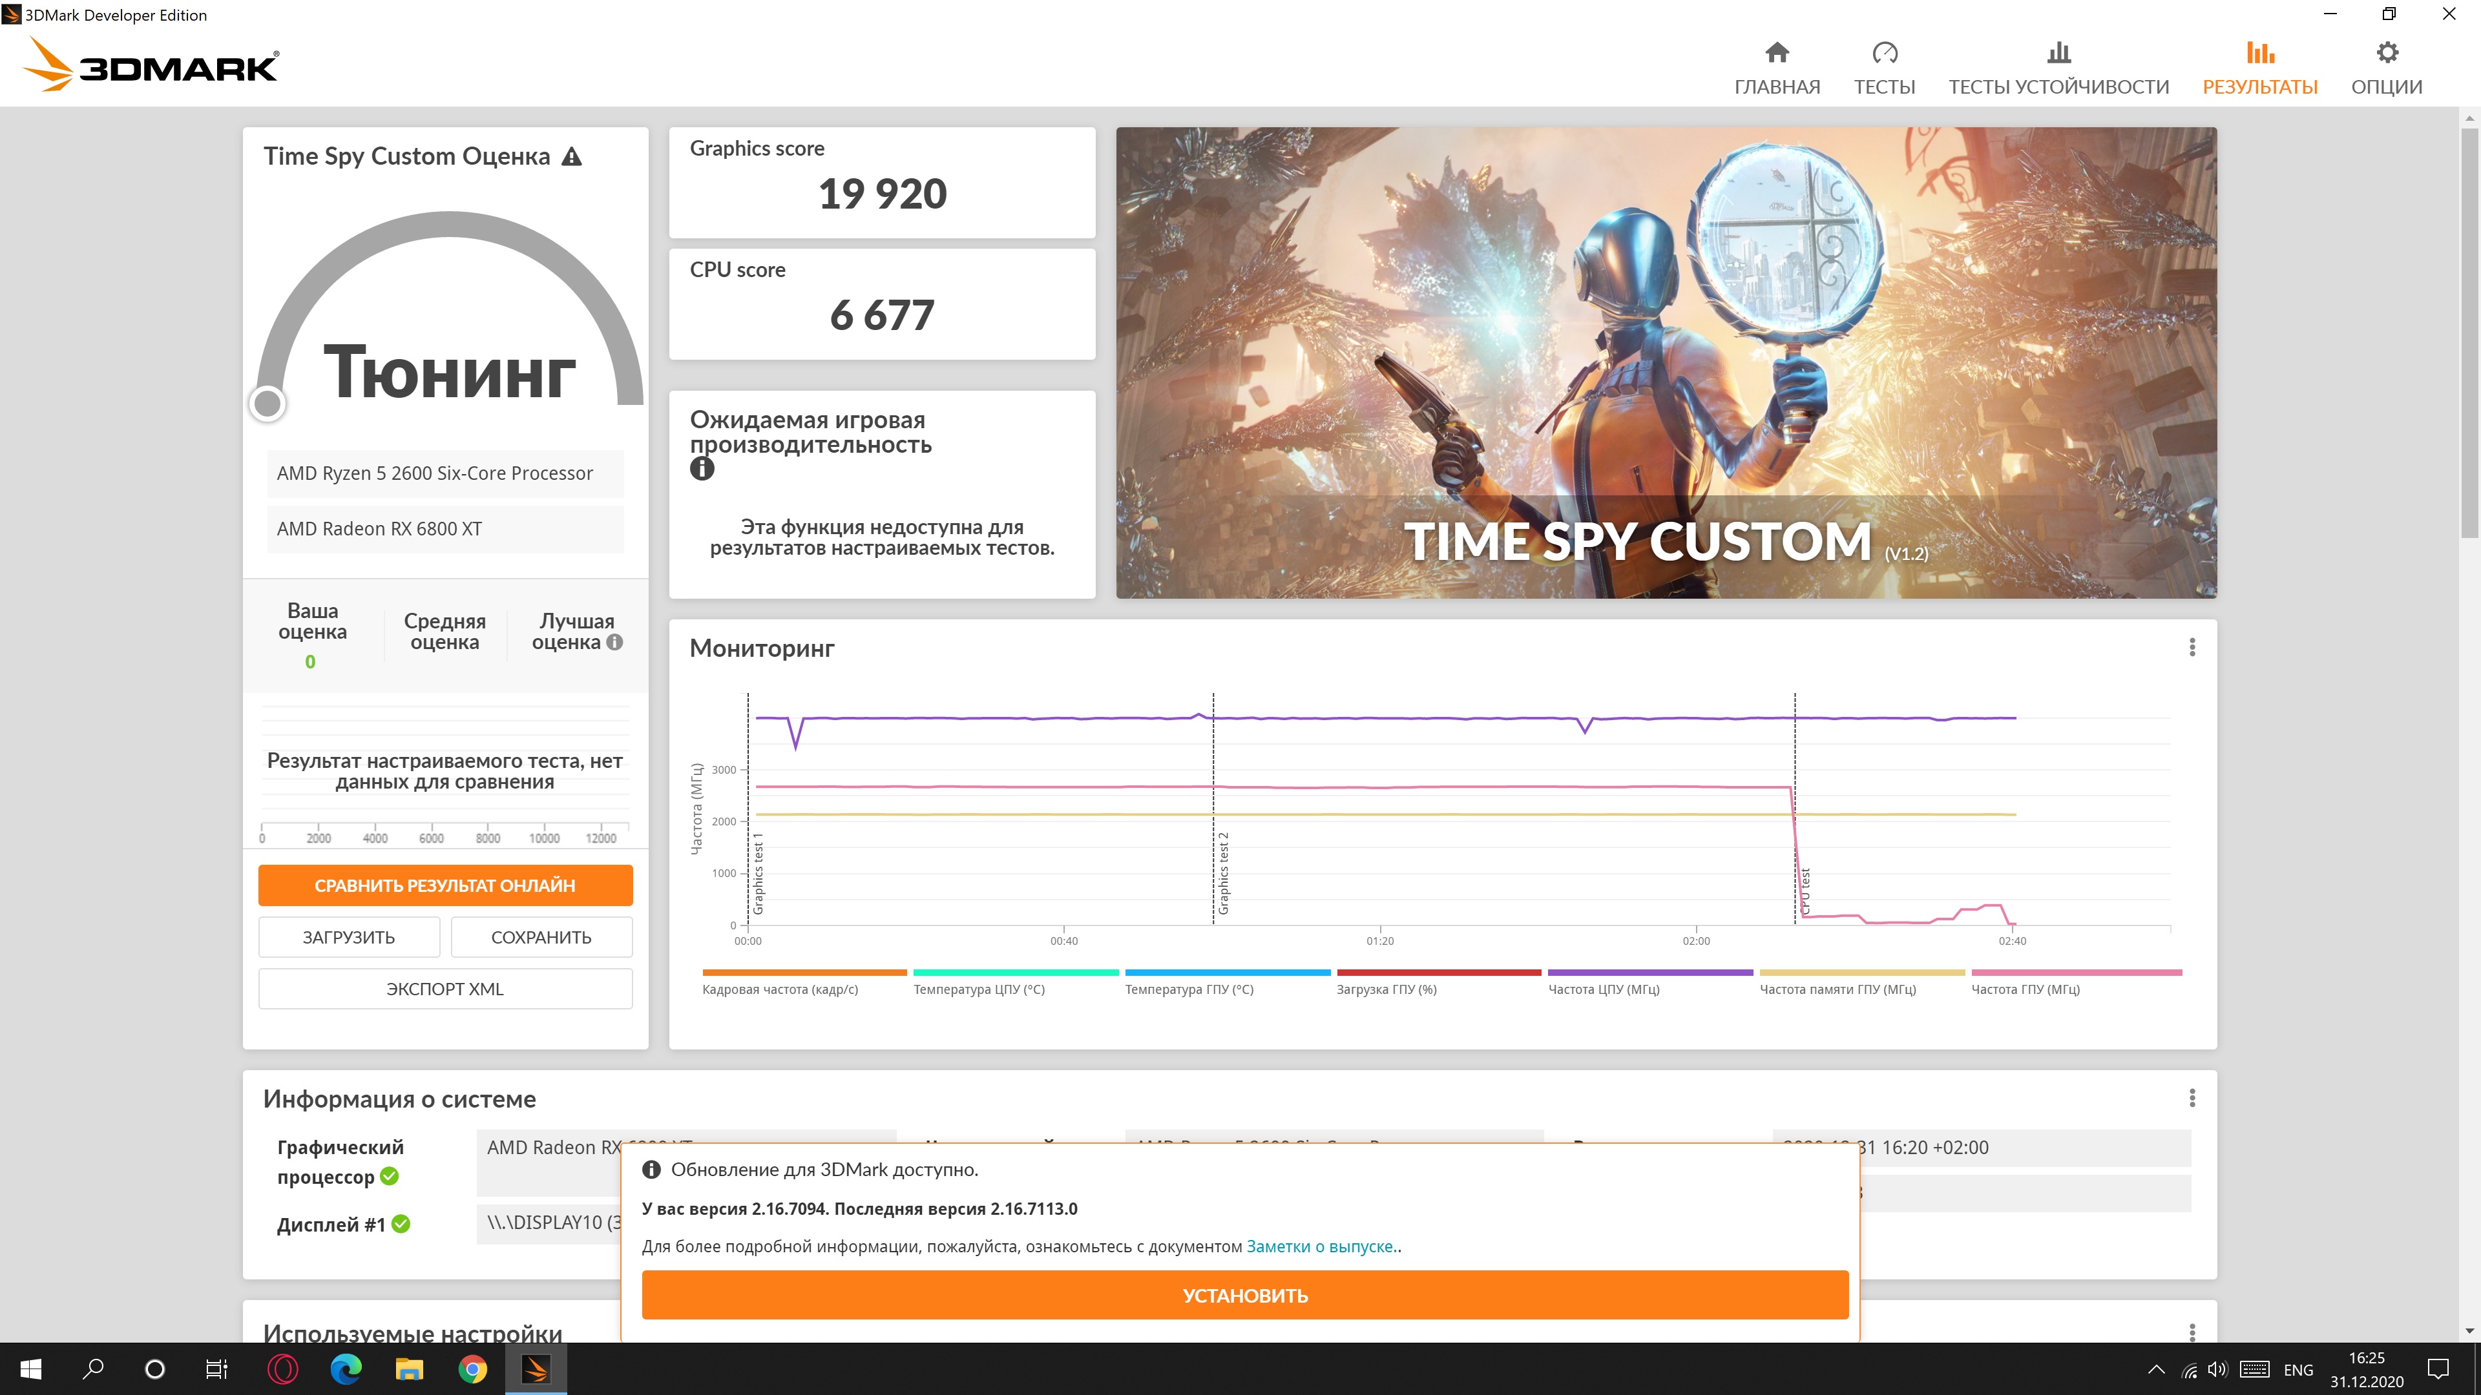Screen dimensions: 2481x1395
Task: Toggle Частота ЦПУ purple legend series
Action: (x=1602, y=989)
